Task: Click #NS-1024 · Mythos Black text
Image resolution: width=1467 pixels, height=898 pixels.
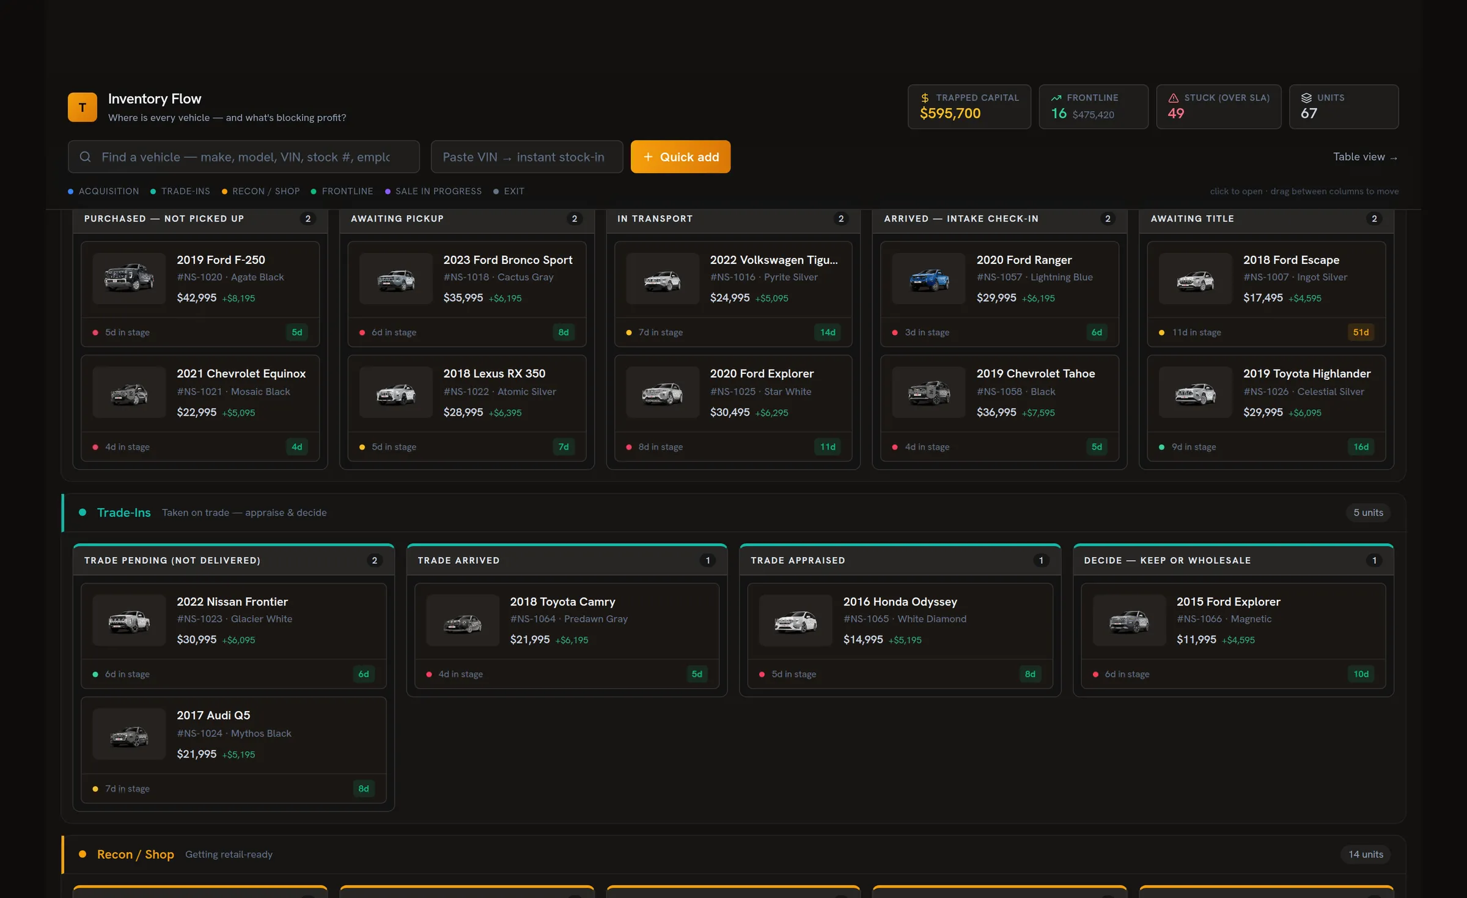Action: tap(234, 733)
